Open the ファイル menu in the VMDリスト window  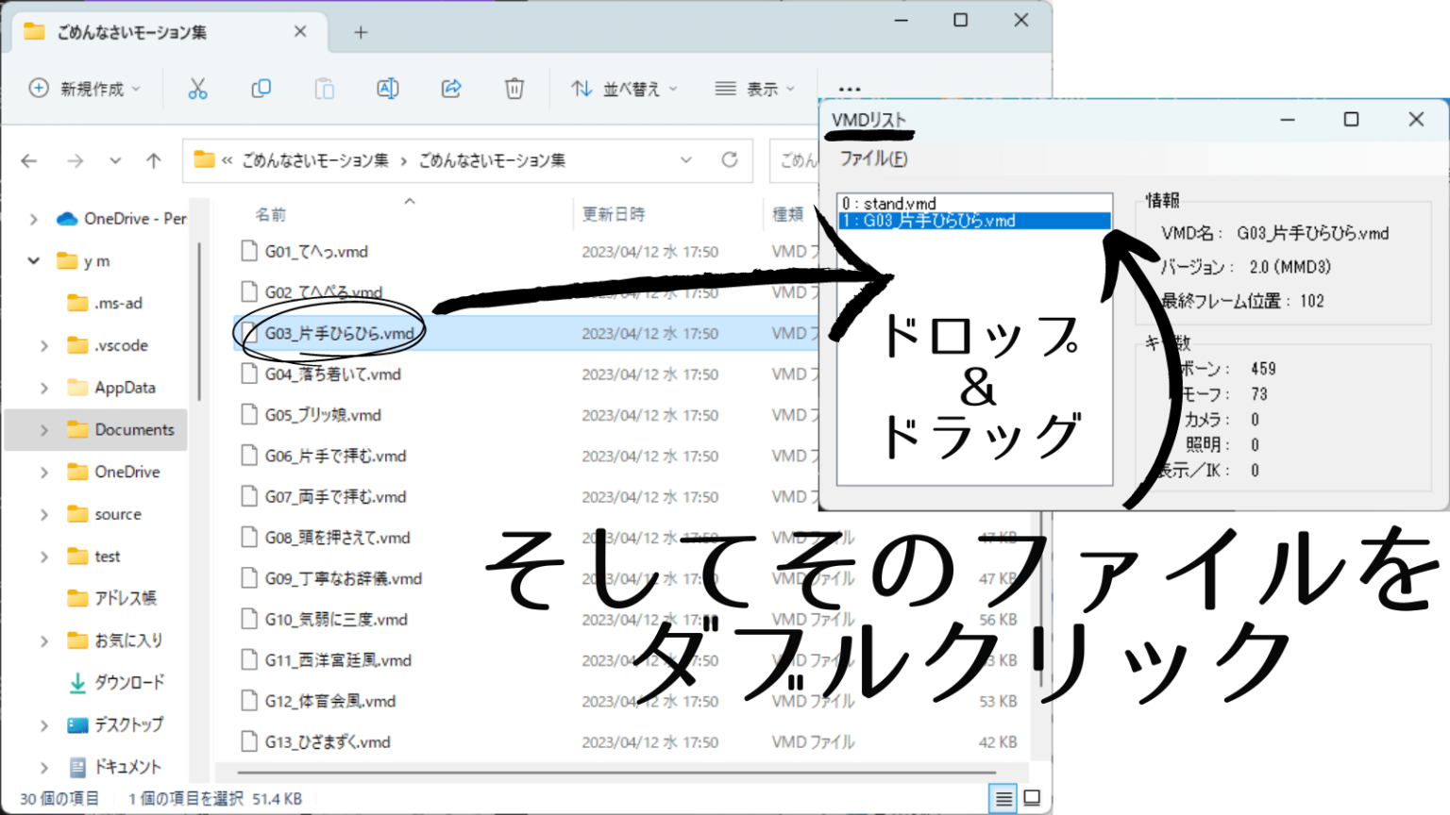point(871,158)
